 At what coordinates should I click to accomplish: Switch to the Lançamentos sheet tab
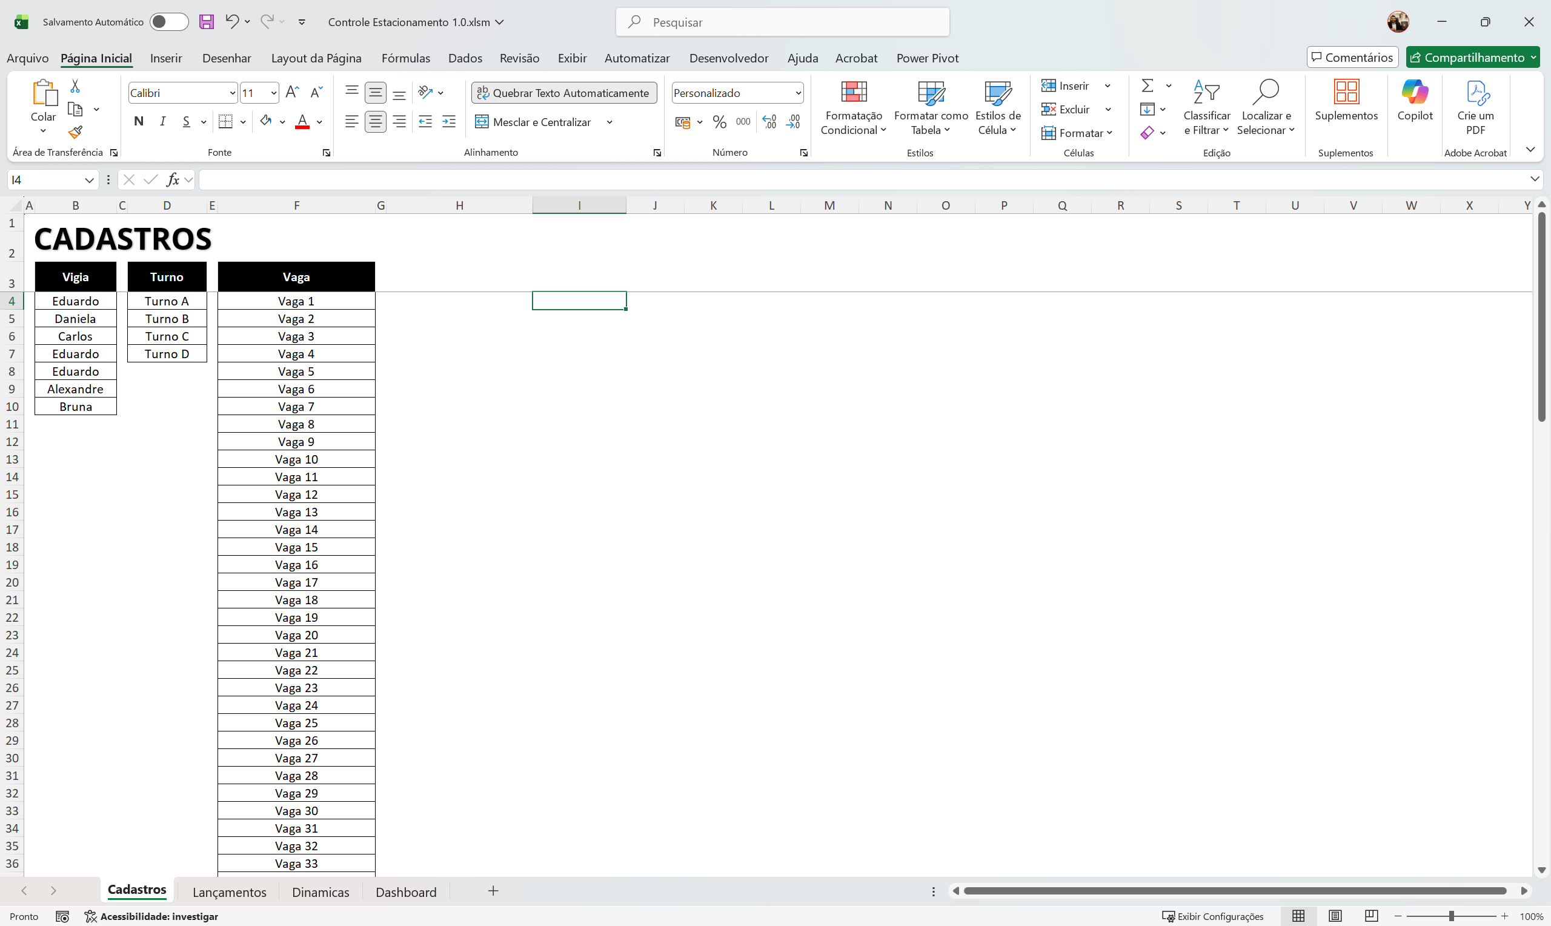pos(229,891)
